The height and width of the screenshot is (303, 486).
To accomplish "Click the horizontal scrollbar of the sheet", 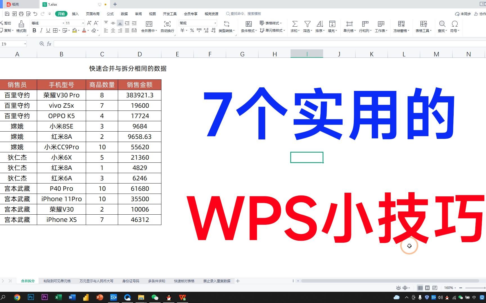I will [x=390, y=281].
